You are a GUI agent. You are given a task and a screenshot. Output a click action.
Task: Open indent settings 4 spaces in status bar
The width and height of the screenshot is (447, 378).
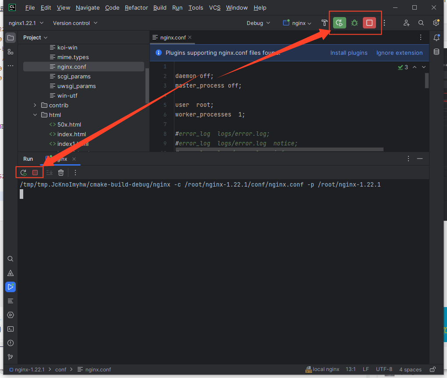pos(410,369)
